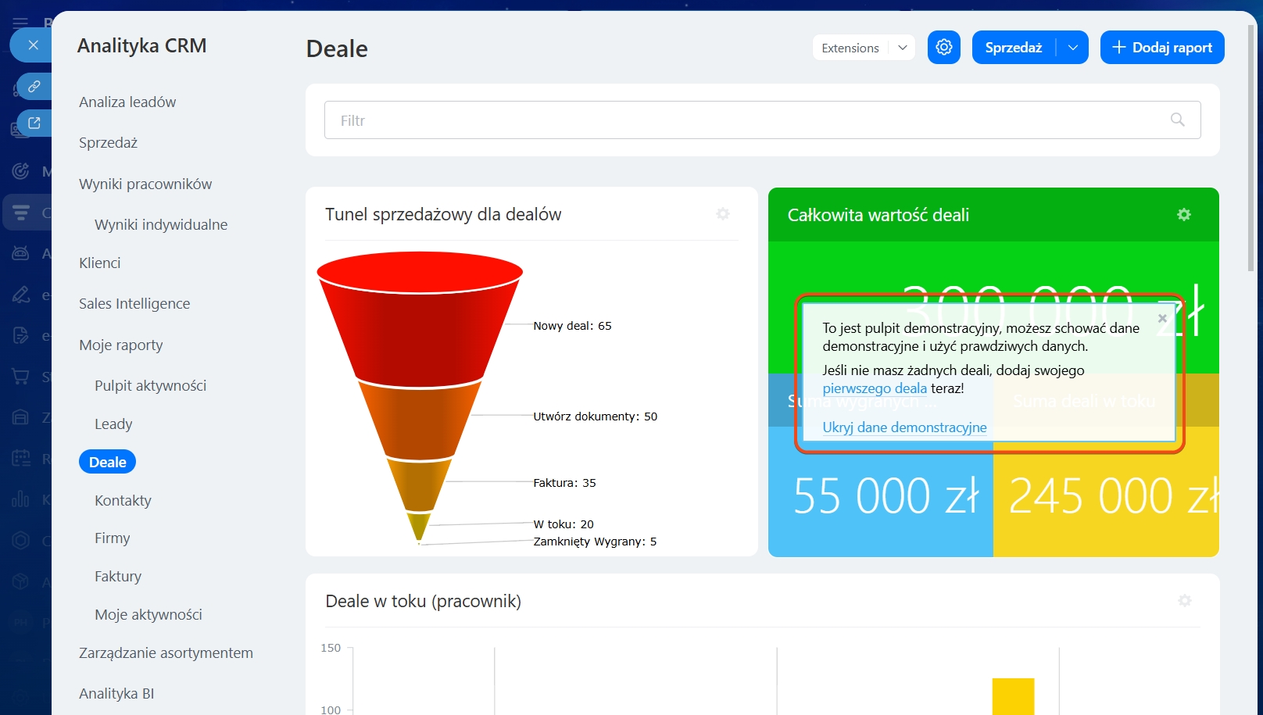The height and width of the screenshot is (715, 1263).
Task: Close the Analityka CRM slider panel
Action: click(x=33, y=45)
